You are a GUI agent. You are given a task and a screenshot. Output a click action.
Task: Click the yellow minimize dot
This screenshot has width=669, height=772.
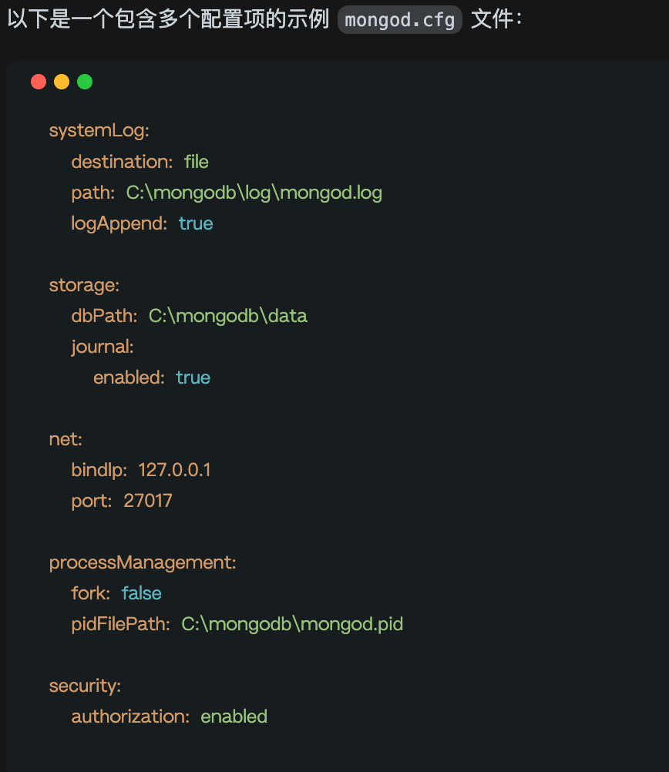pos(62,82)
